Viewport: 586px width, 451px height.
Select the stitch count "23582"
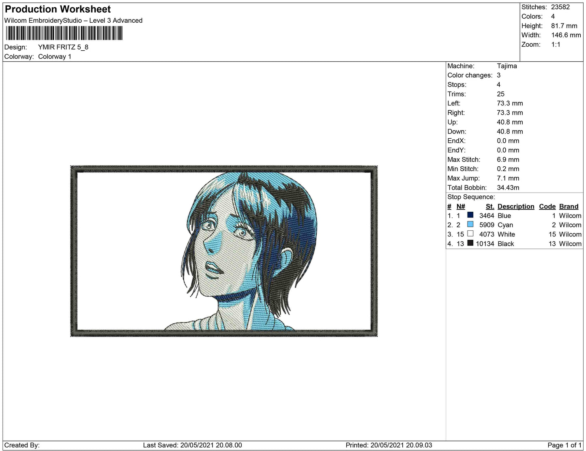pyautogui.click(x=560, y=7)
